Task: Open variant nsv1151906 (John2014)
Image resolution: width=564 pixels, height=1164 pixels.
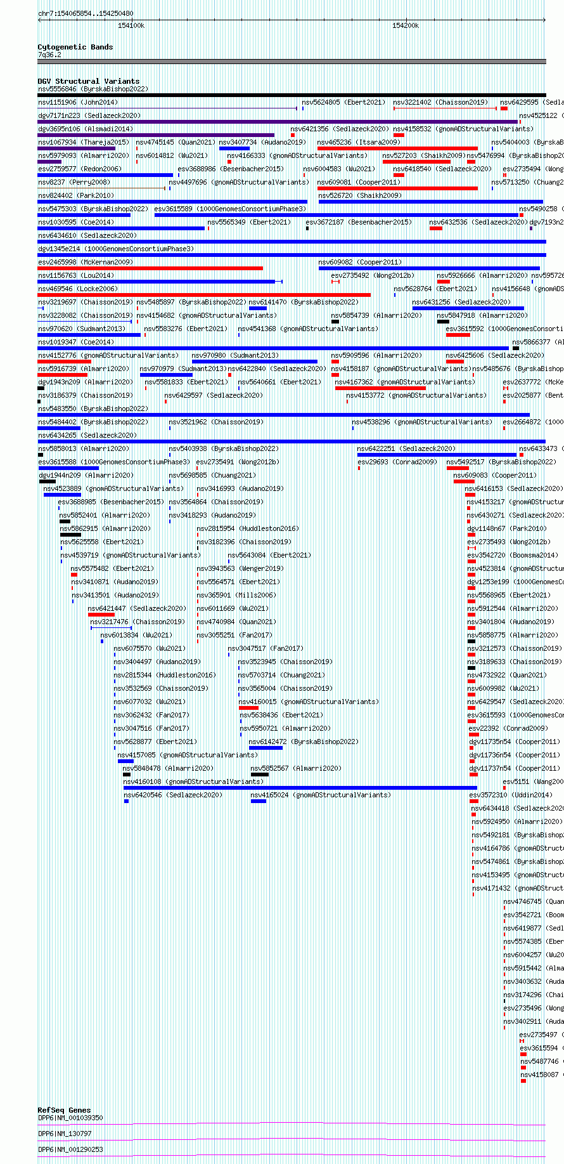Action: 78,102
